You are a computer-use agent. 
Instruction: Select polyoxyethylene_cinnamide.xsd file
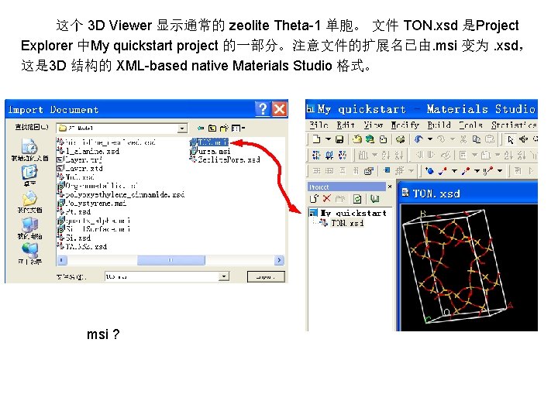(121, 194)
